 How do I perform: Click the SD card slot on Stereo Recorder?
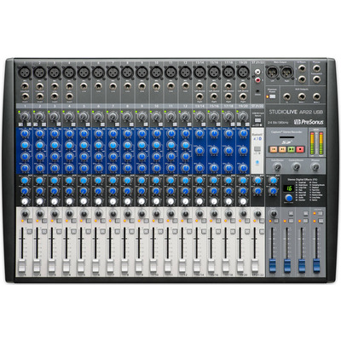click(287, 138)
